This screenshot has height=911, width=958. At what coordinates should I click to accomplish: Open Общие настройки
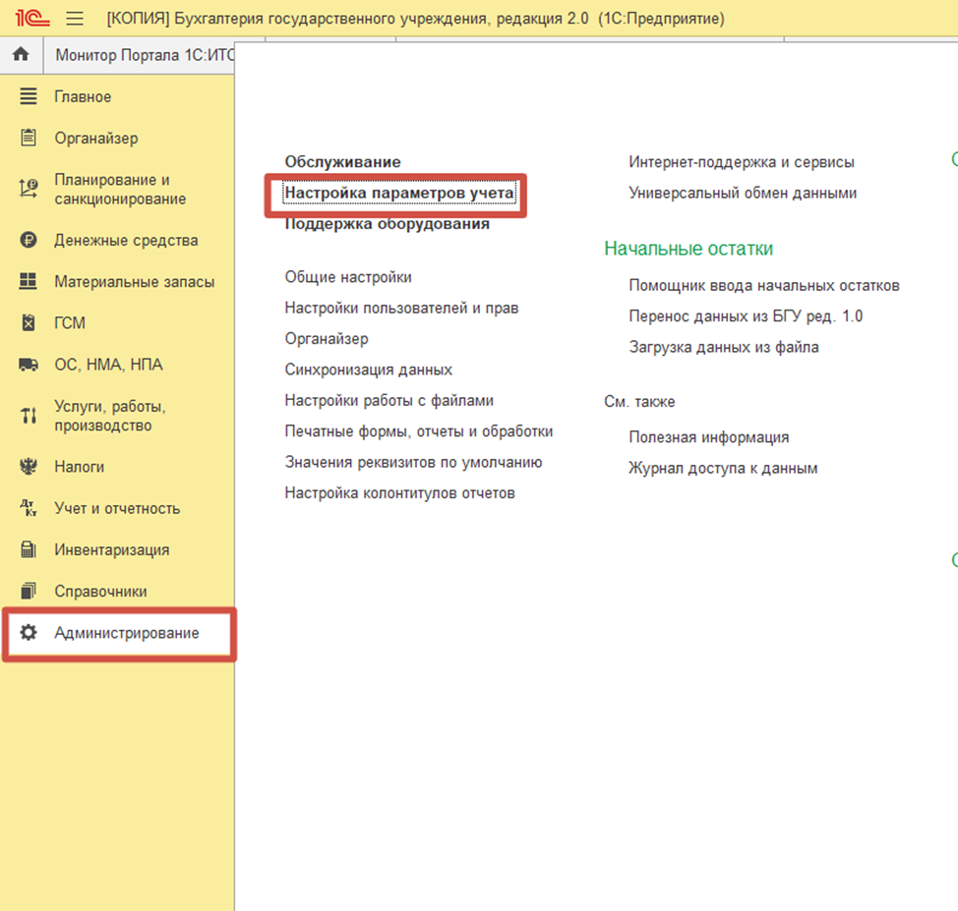[x=348, y=277]
